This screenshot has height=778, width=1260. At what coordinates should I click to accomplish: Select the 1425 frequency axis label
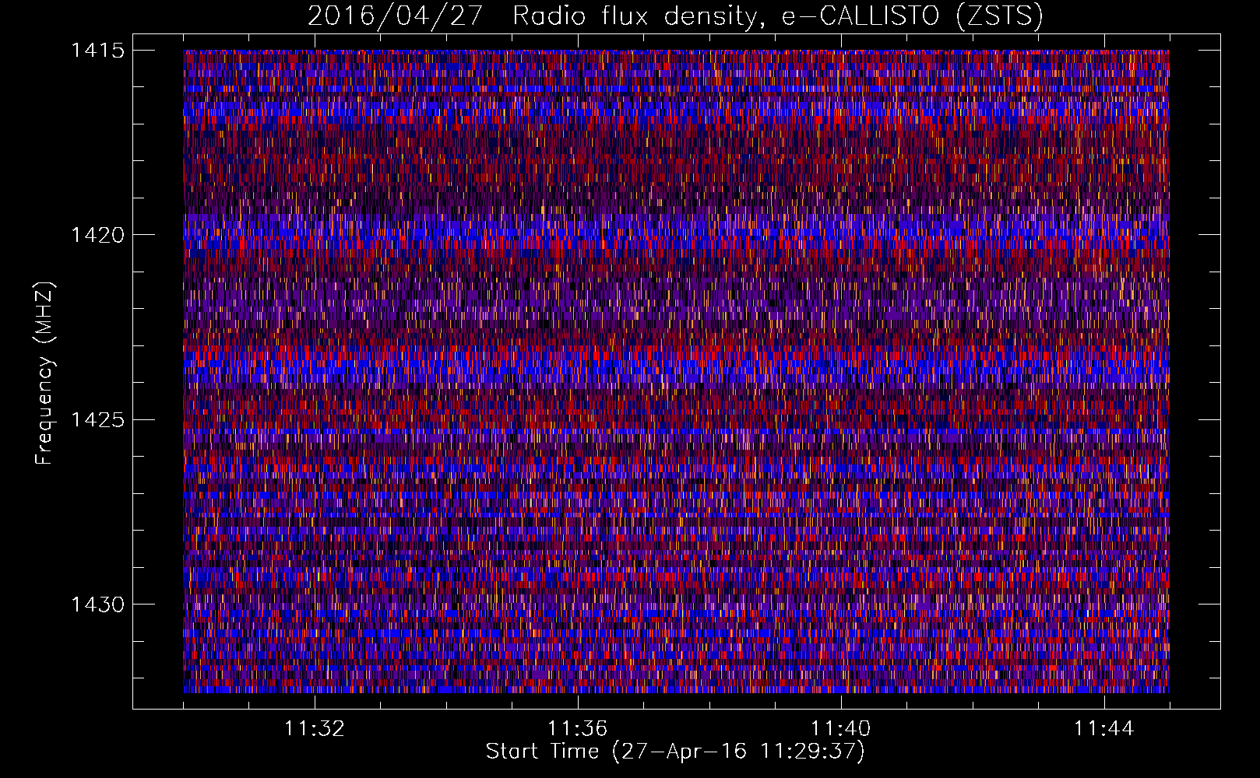click(97, 420)
